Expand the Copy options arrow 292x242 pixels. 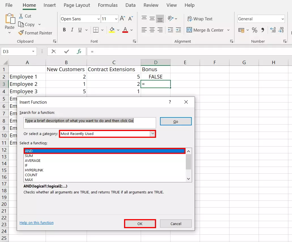pyautogui.click(x=39, y=24)
